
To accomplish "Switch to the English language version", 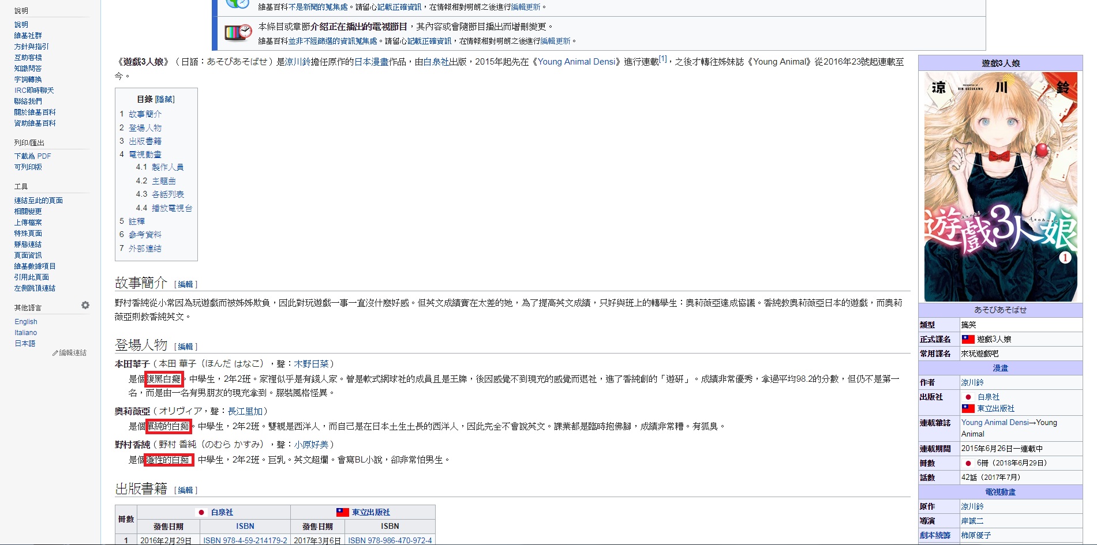I will (x=26, y=322).
